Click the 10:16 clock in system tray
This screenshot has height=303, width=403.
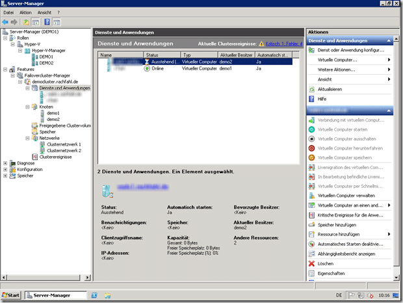(x=383, y=295)
